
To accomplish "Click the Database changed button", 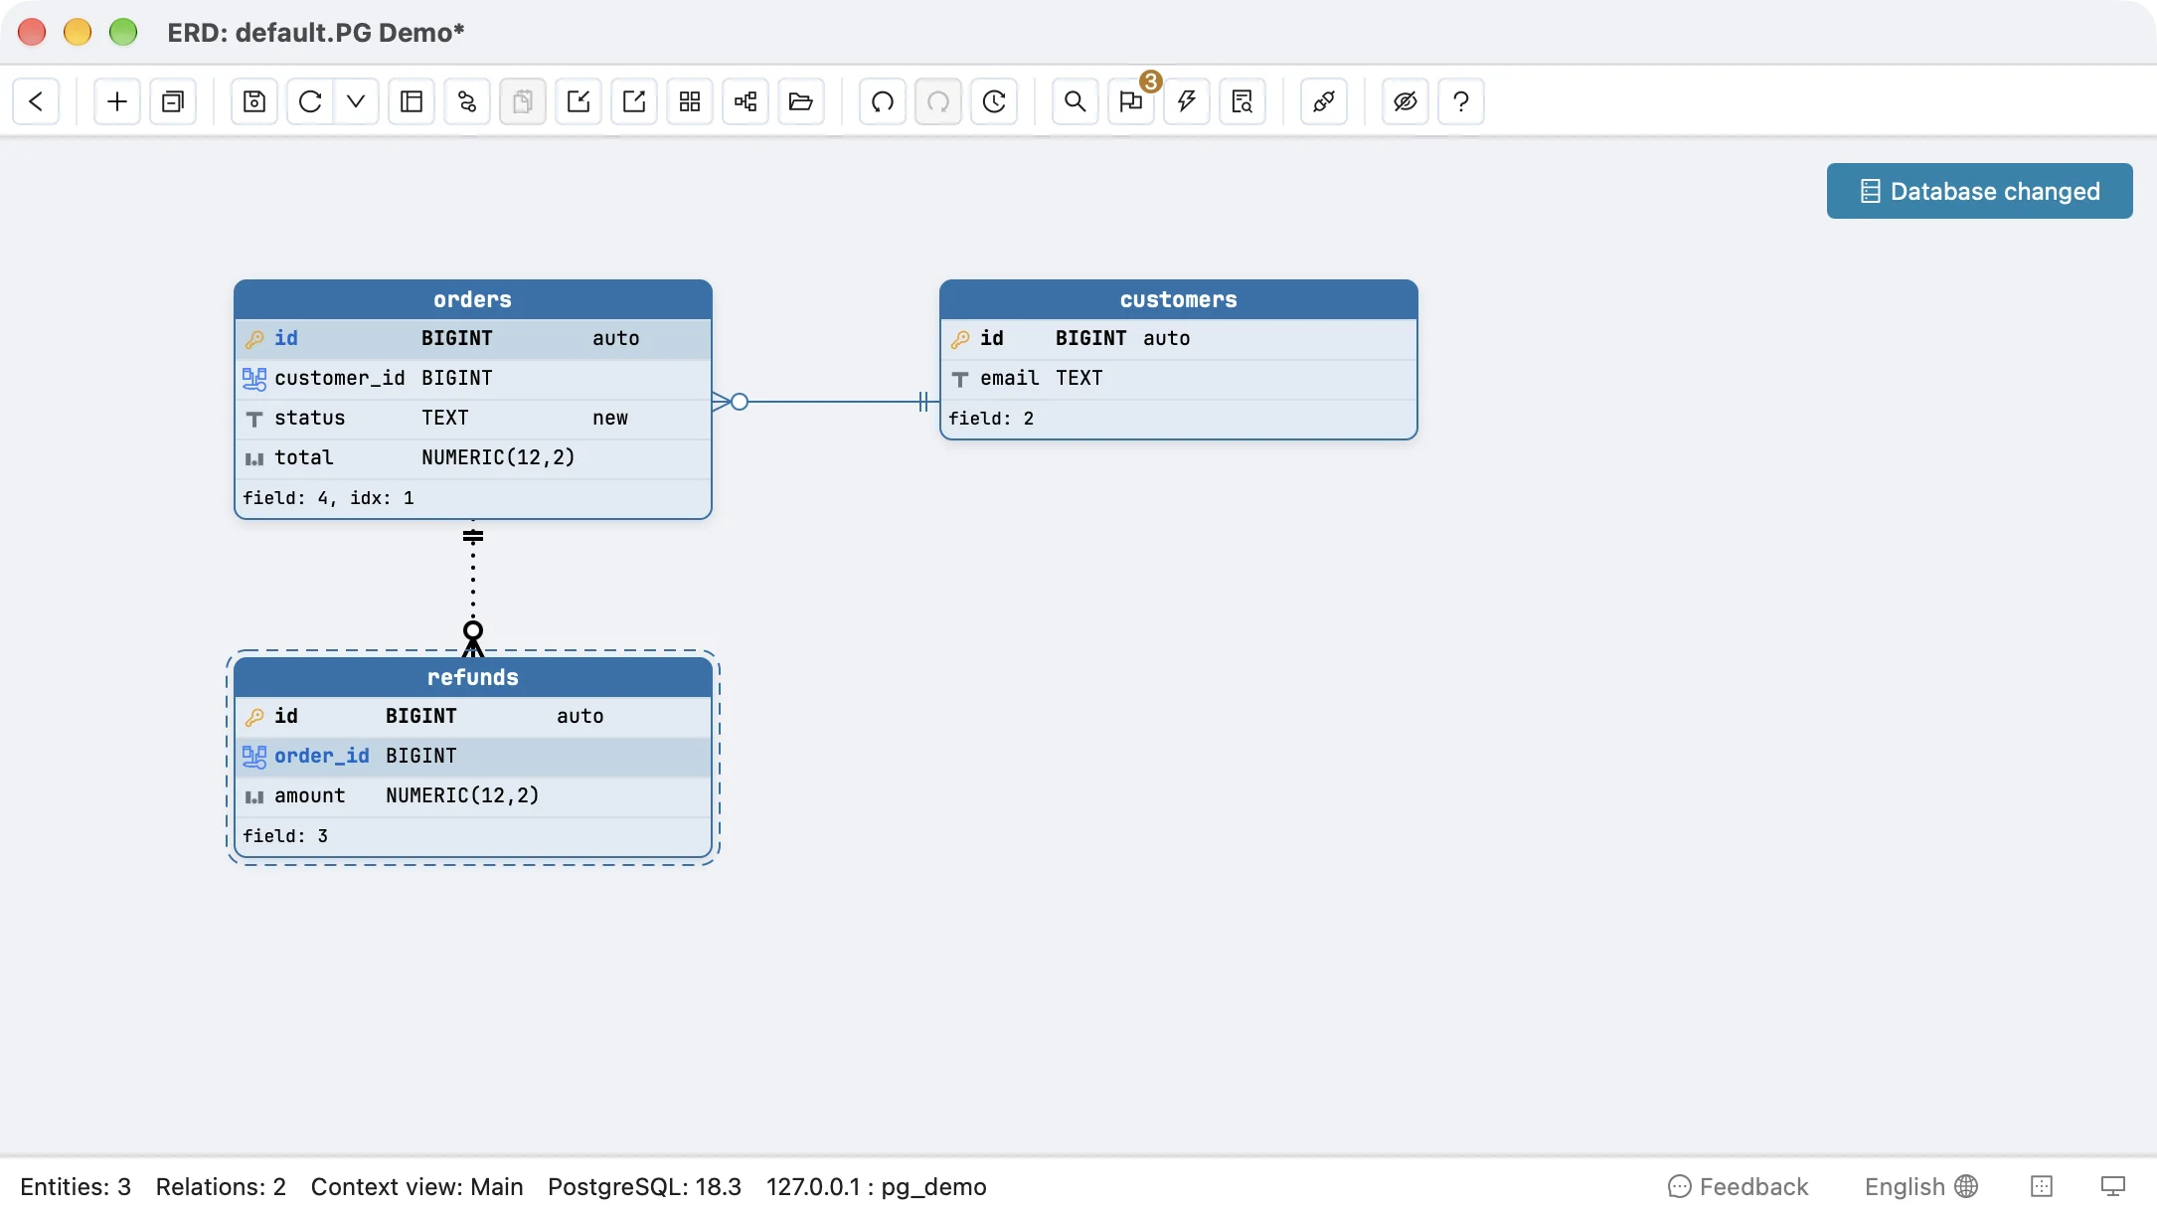I will click(x=1979, y=191).
